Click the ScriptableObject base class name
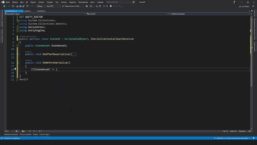This screenshot has height=145, width=257. [x=76, y=39]
